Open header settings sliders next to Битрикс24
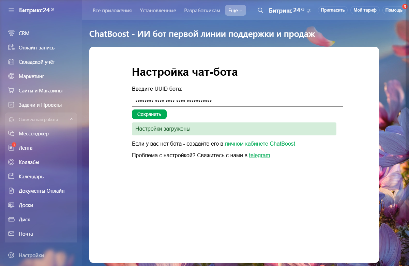The image size is (409, 266). tap(309, 11)
